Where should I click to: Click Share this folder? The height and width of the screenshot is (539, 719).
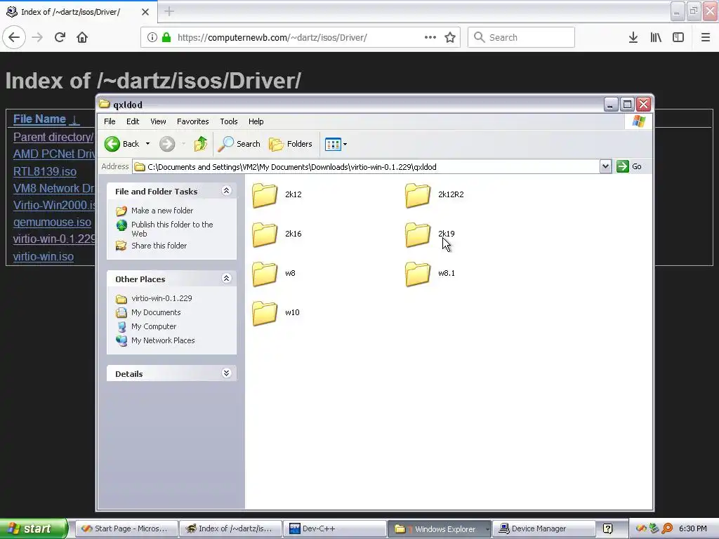coord(159,246)
